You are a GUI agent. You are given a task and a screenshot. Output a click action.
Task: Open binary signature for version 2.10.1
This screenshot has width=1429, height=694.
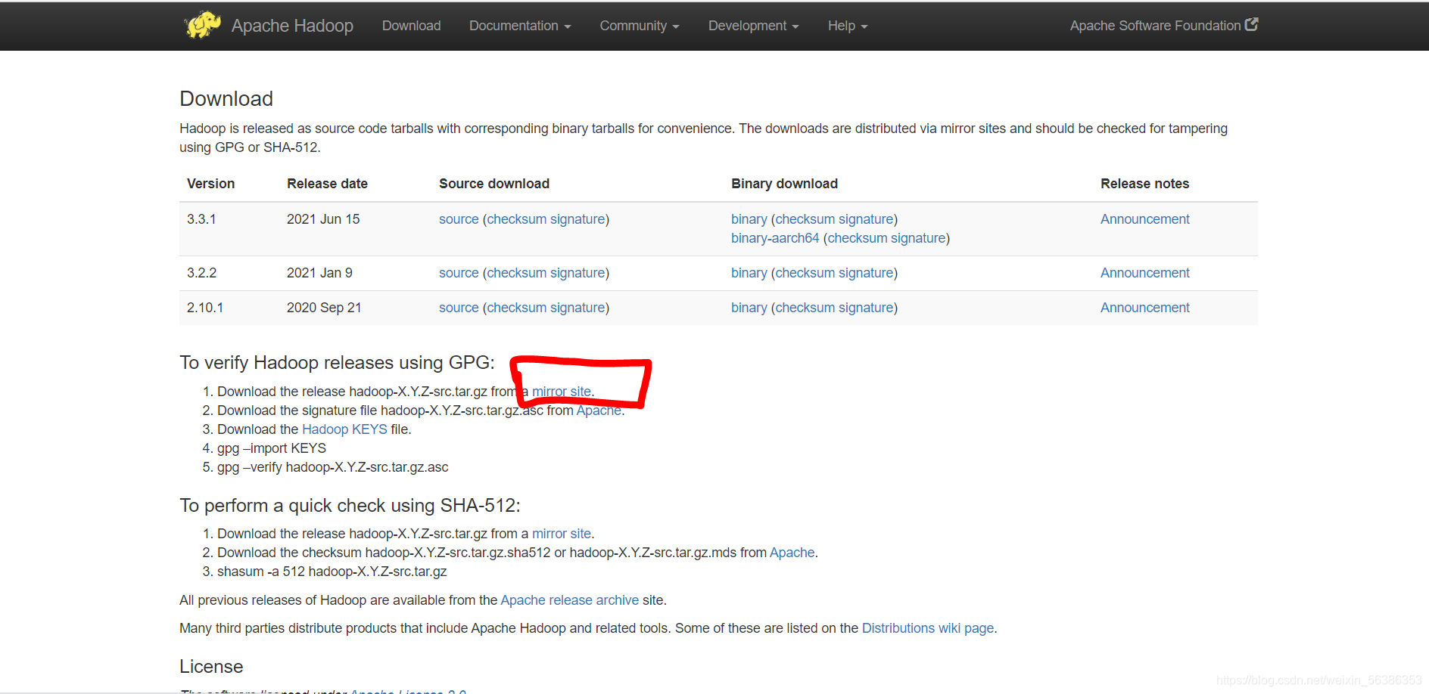click(x=866, y=308)
